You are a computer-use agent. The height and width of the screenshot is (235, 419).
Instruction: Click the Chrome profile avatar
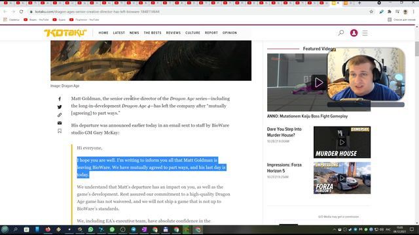coord(405,12)
